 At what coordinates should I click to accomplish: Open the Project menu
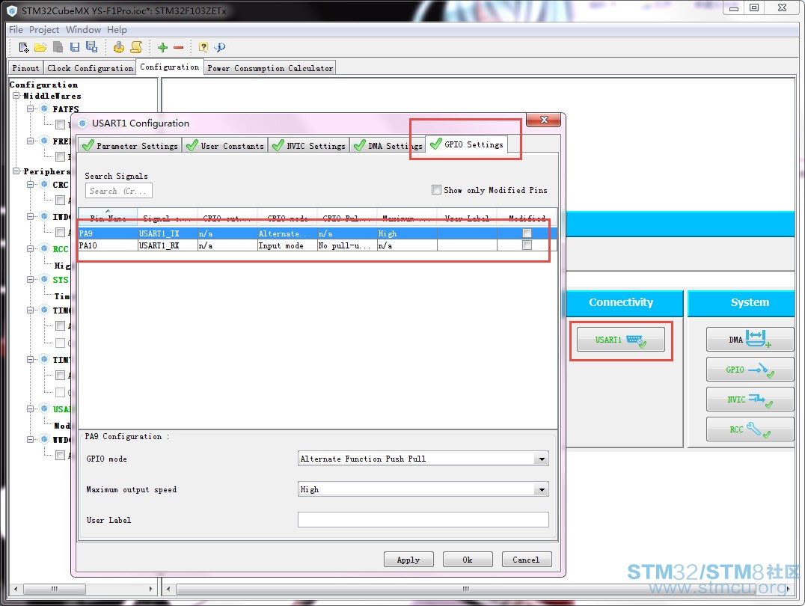43,30
